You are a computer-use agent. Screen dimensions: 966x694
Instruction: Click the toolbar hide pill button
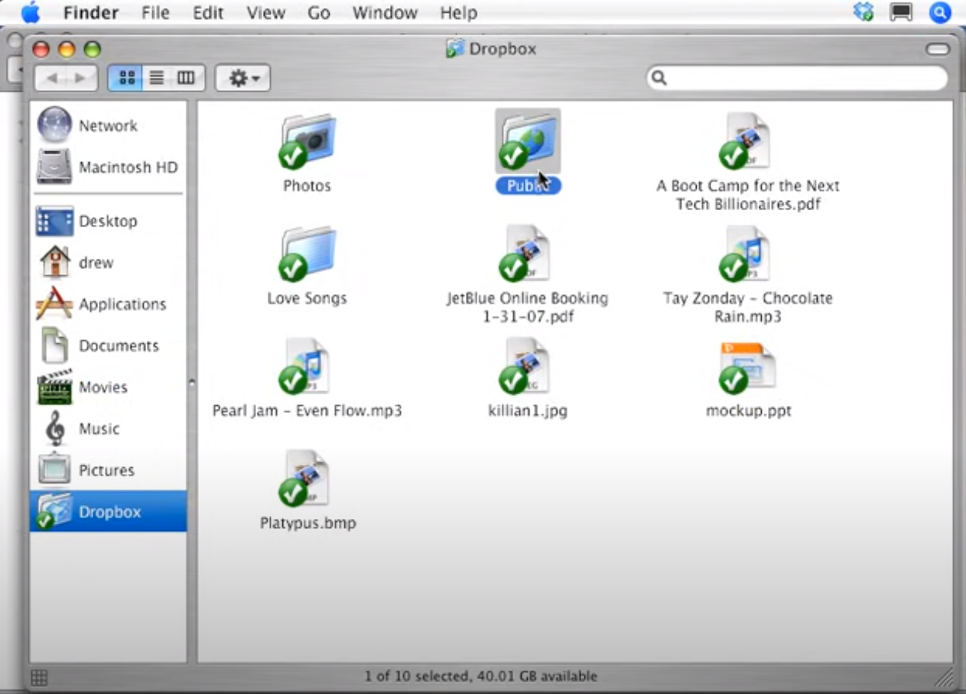click(937, 49)
